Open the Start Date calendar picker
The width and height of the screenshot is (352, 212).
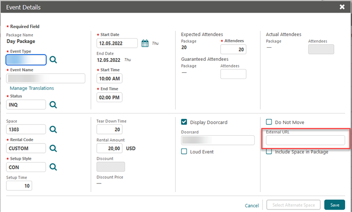pos(145,44)
